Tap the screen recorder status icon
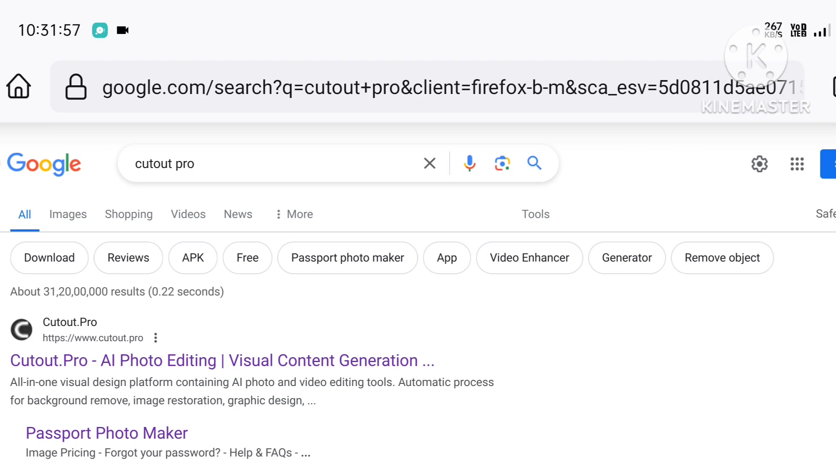 click(100, 30)
